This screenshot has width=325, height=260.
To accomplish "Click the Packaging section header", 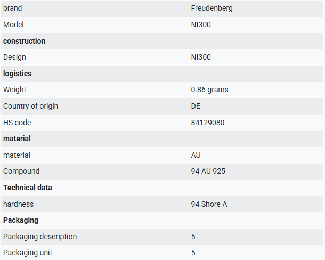I will (21, 220).
